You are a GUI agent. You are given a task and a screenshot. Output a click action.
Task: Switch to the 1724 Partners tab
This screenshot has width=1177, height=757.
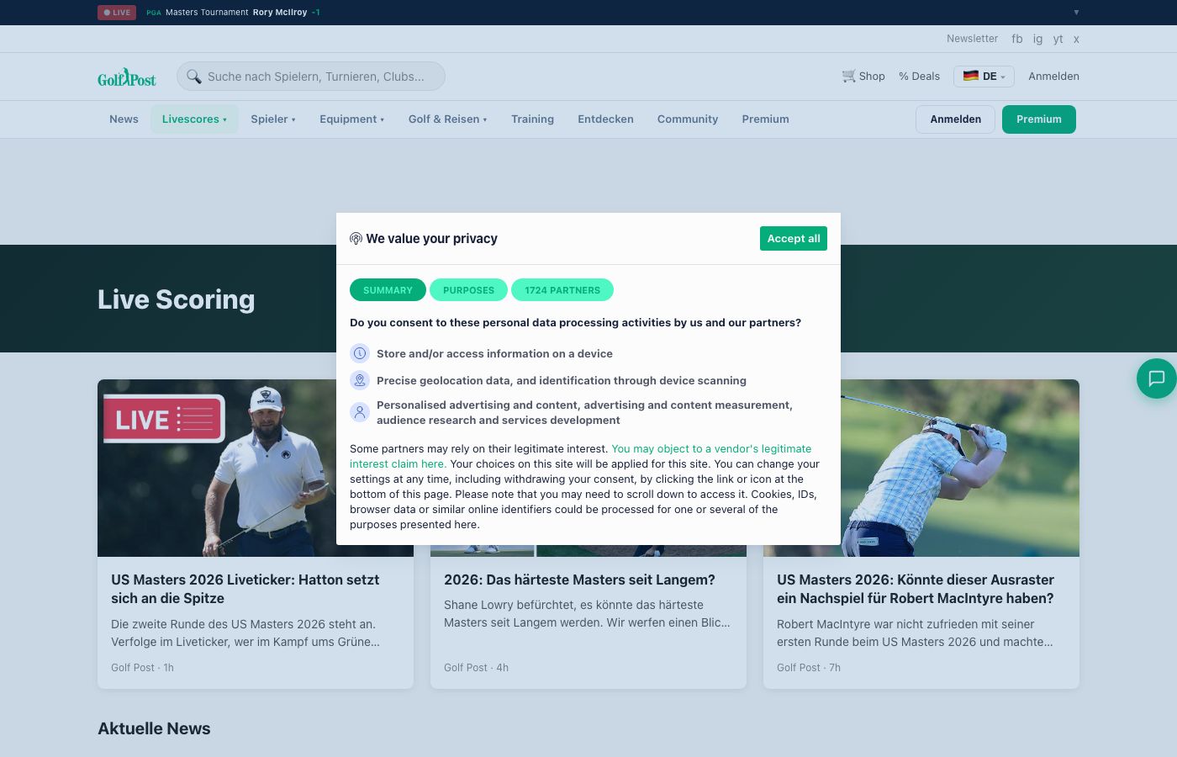562,290
